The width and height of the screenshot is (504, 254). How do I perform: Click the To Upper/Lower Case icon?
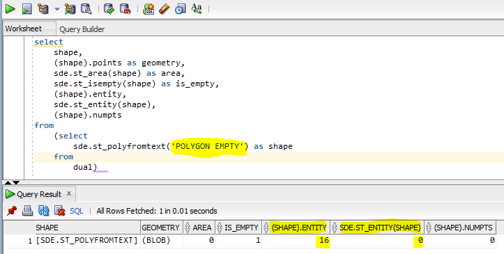click(197, 8)
